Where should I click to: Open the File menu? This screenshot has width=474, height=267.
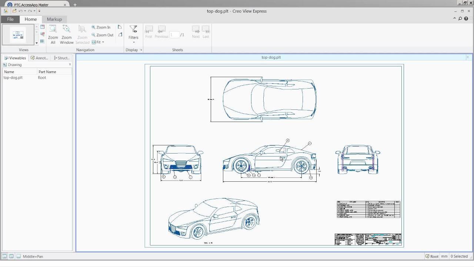coord(10,19)
